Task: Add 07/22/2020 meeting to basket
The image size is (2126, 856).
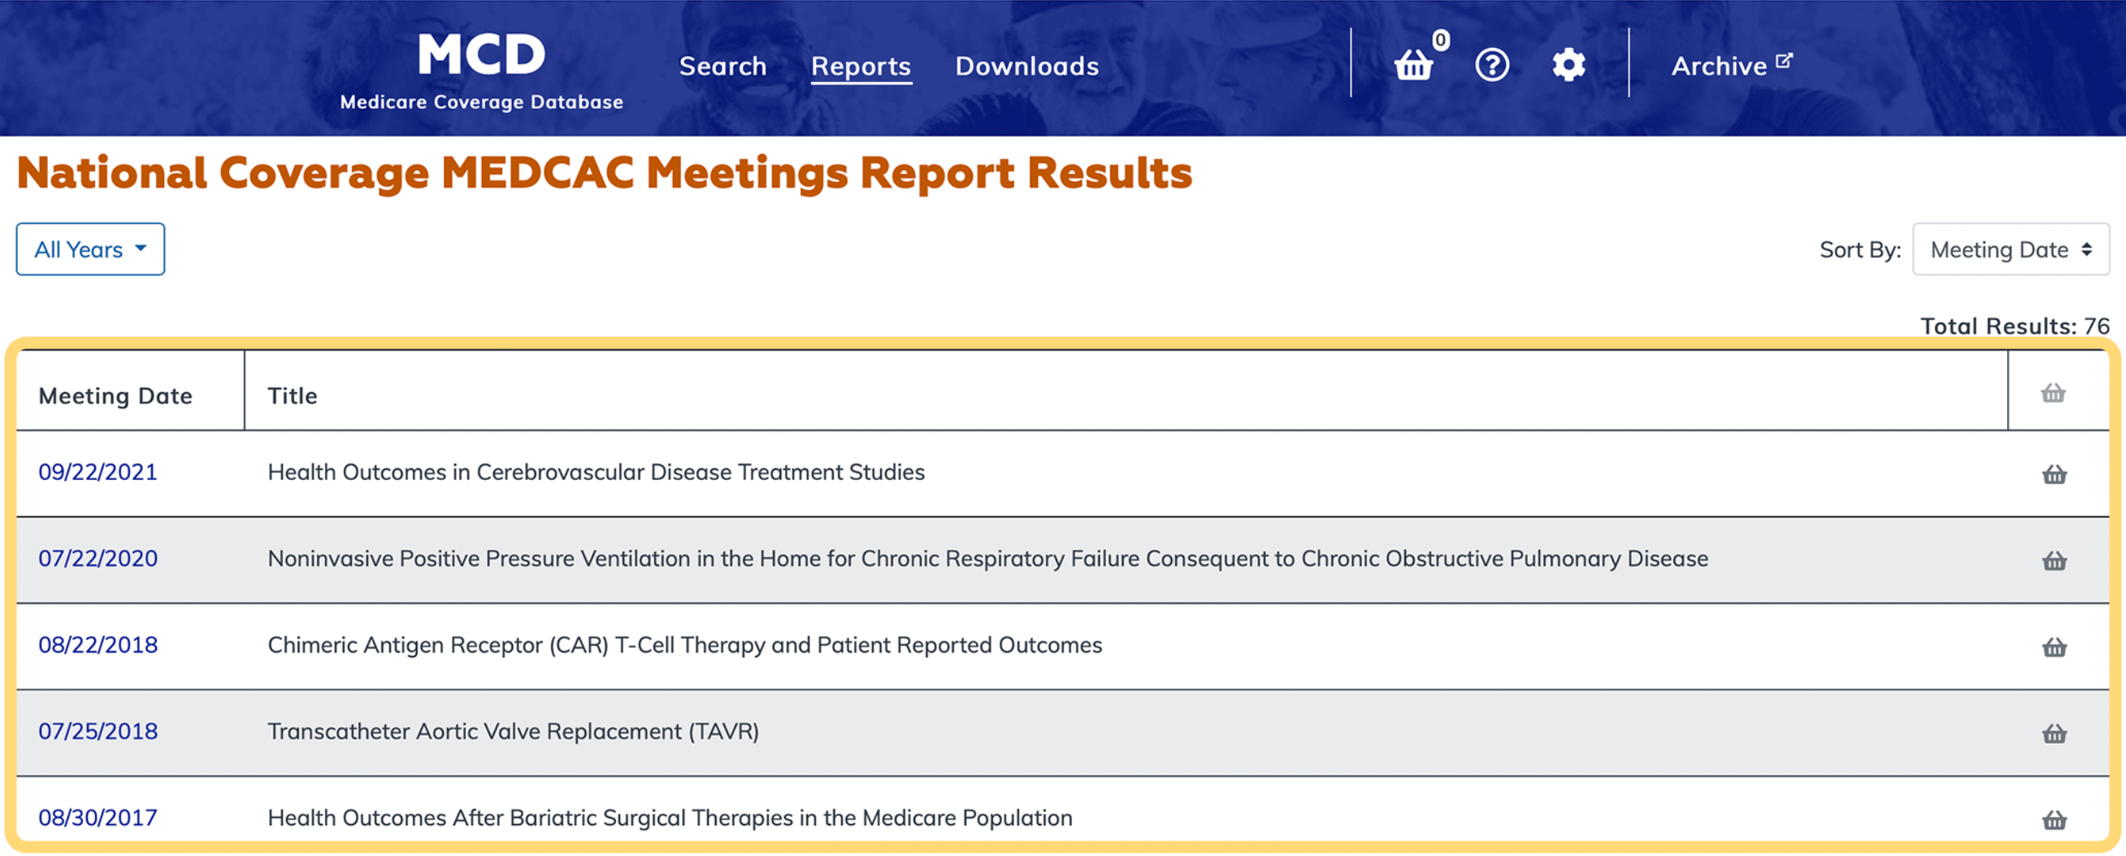Action: [x=2054, y=560]
